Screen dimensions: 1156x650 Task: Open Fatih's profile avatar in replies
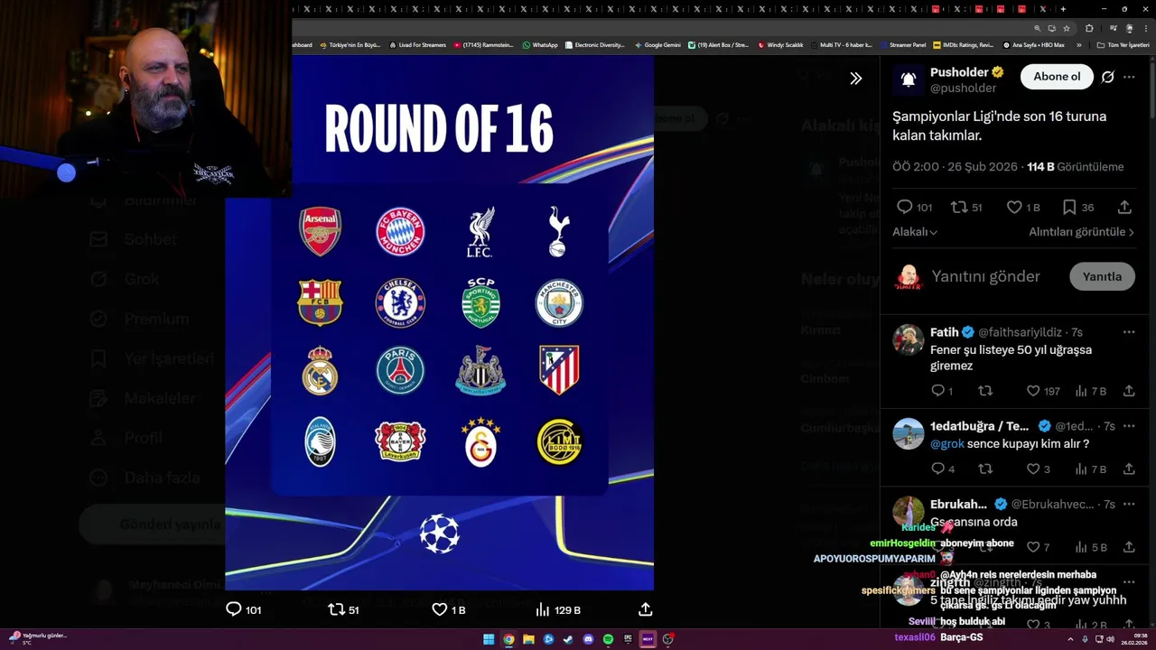pos(909,339)
